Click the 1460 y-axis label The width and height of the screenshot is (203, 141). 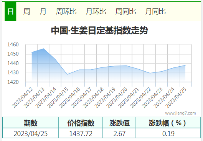[13, 44]
